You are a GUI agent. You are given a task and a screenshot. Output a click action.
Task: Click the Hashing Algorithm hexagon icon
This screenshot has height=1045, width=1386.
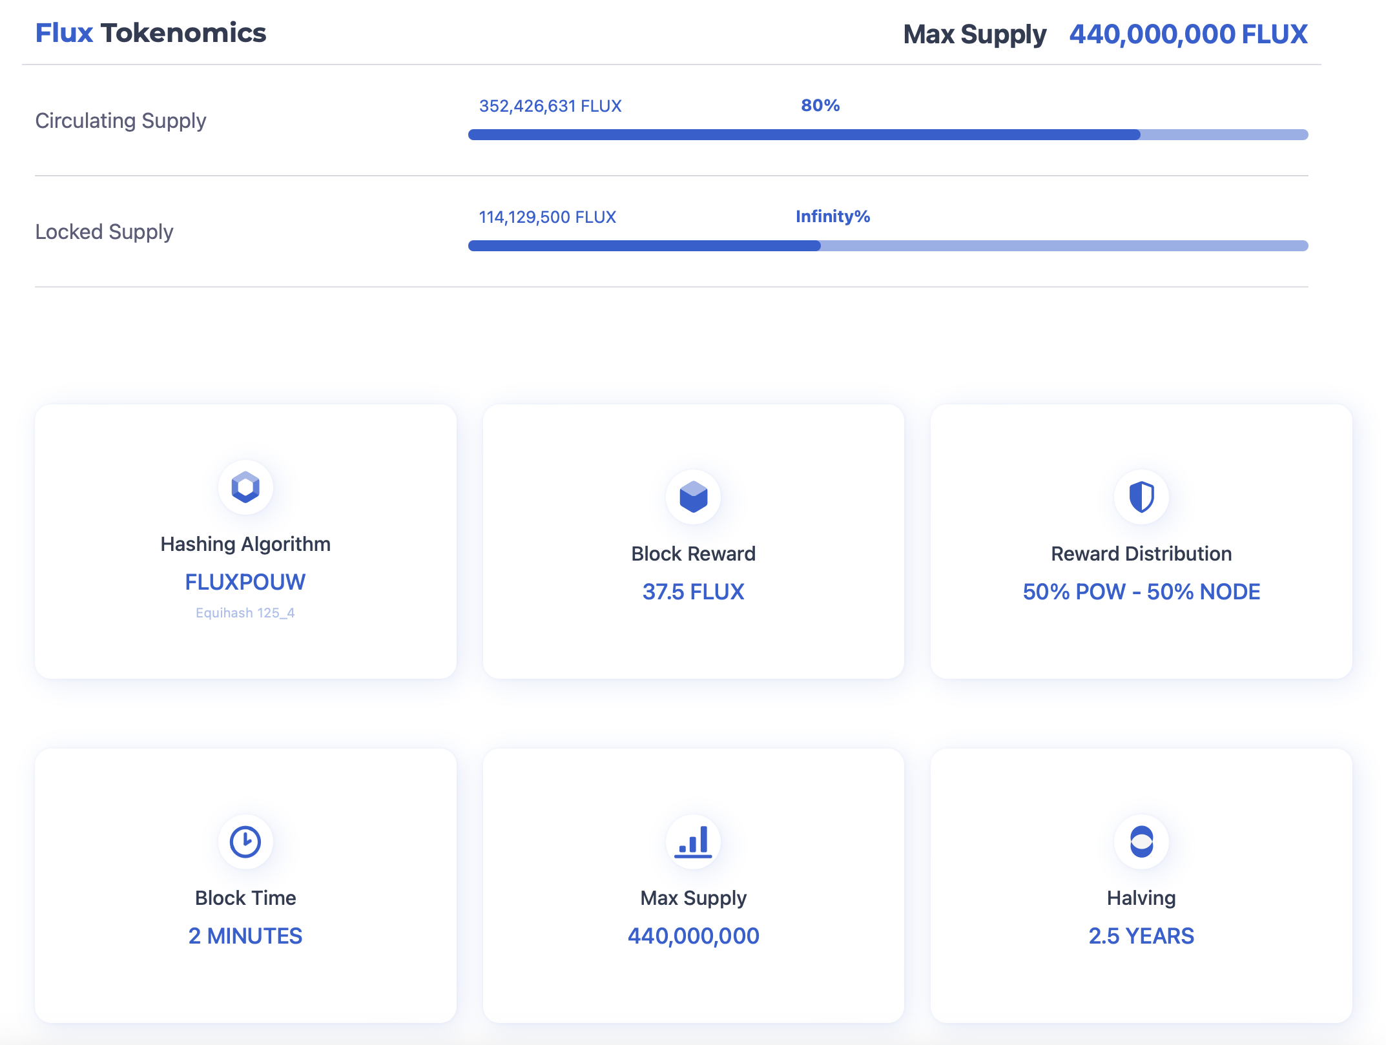click(245, 487)
